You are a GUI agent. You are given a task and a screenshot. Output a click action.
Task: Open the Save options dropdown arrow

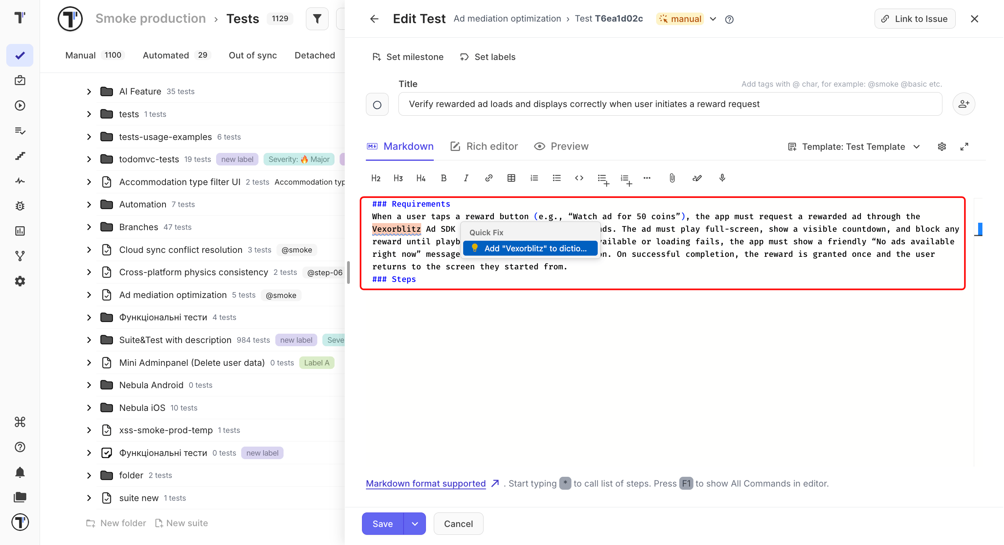coord(415,524)
